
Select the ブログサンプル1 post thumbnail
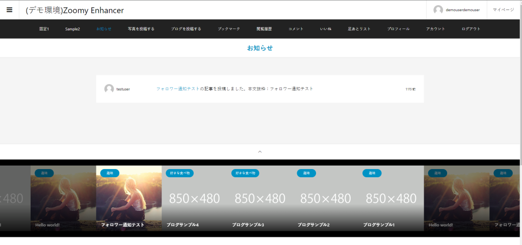coord(391,199)
